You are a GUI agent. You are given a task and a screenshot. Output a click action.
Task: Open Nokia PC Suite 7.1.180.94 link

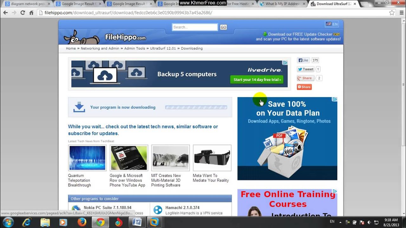108,208
